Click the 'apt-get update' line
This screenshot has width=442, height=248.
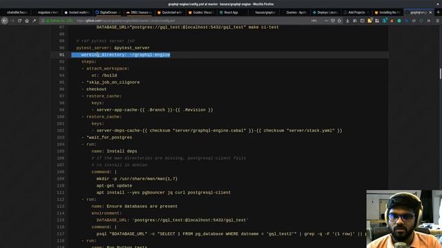(114, 185)
